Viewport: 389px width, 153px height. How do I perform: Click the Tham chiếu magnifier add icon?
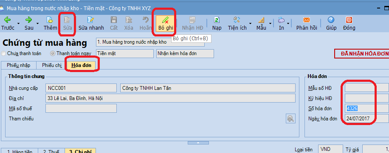[x=290, y=119]
